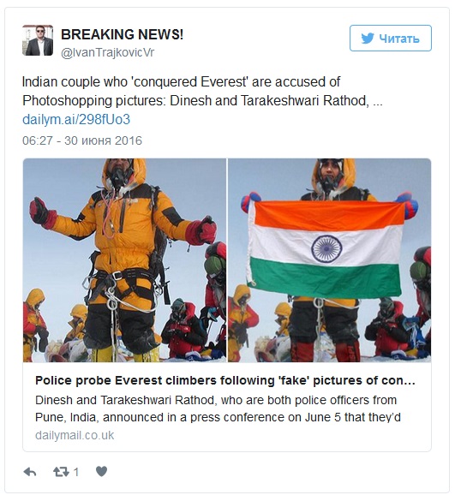Open the tweet timestamp 06:27 - 30 июня 2016
The height and width of the screenshot is (501, 455).
click(x=82, y=140)
